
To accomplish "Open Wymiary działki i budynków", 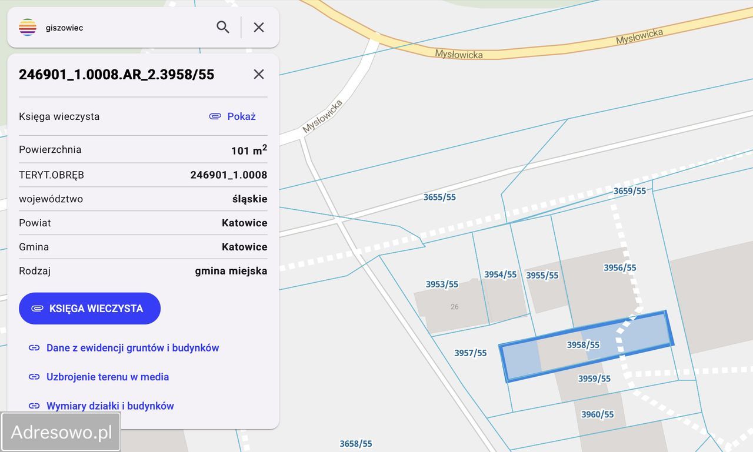I will pyautogui.click(x=111, y=406).
